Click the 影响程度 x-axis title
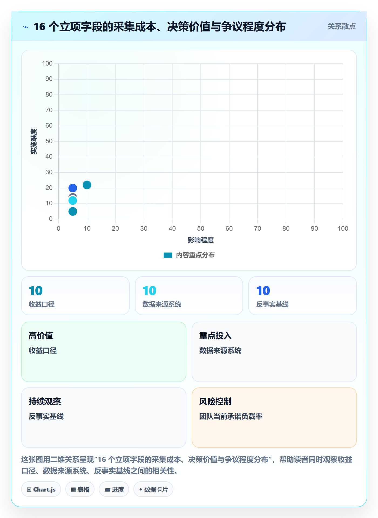Screen dimensions: 378x518 coord(201,240)
